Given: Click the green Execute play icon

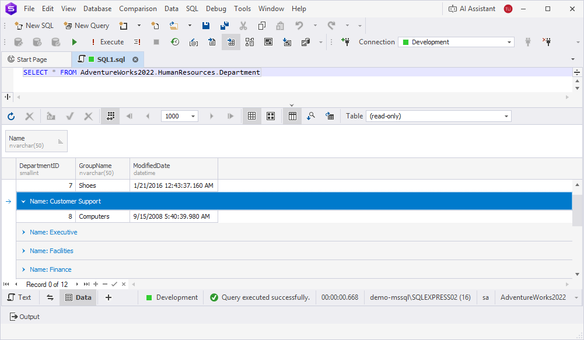Looking at the screenshot, I should (74, 42).
